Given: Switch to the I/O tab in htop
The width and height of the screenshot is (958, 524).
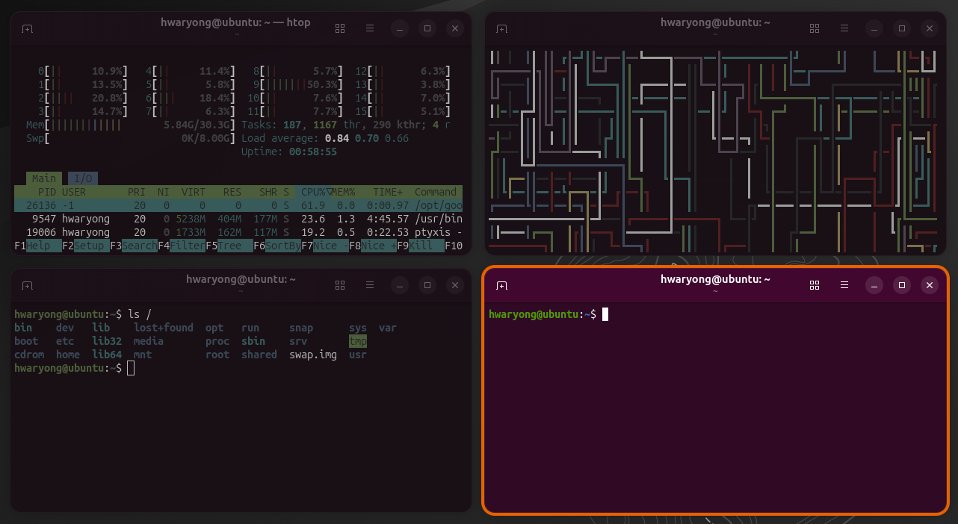Looking at the screenshot, I should click(x=83, y=178).
